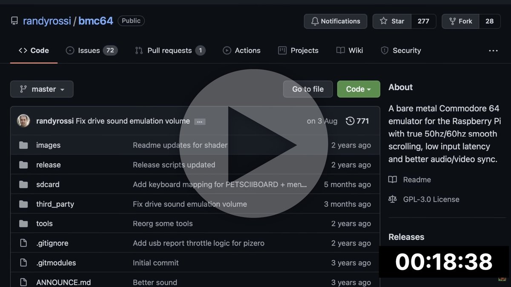
Task: Click the tools folder icon
Action: tap(23, 224)
